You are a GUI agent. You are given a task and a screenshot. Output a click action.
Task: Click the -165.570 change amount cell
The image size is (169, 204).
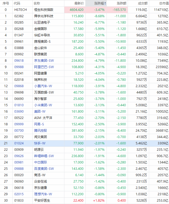coord(117,10)
